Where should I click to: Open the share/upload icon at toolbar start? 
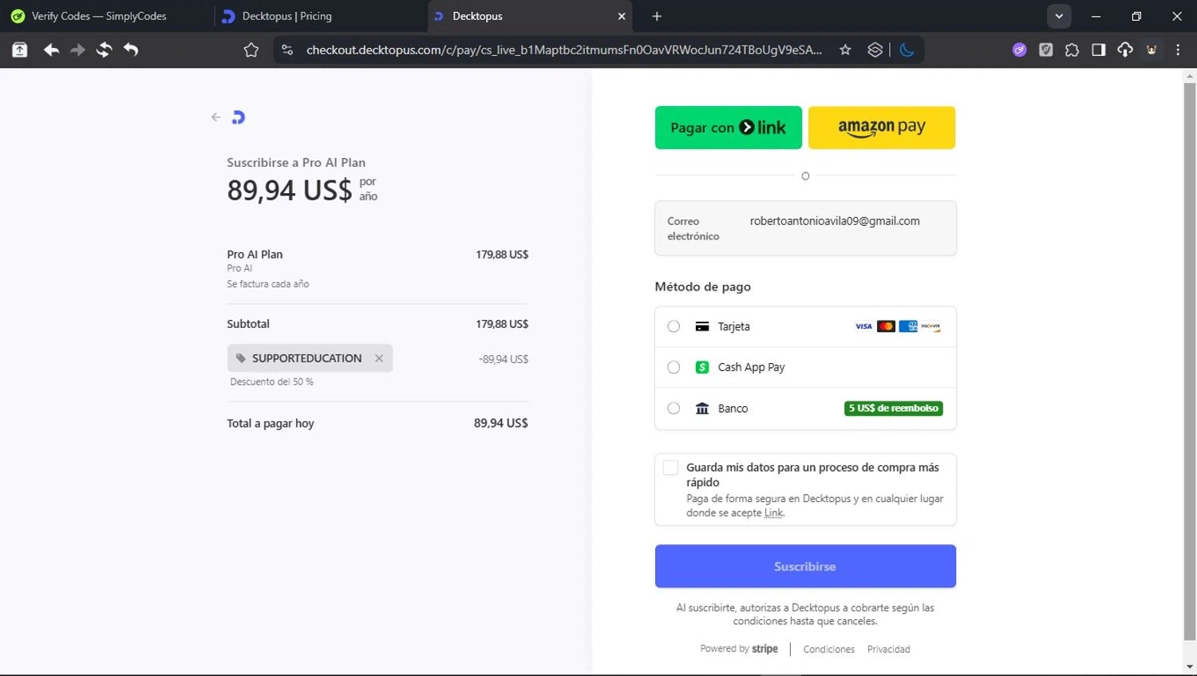tap(20, 50)
